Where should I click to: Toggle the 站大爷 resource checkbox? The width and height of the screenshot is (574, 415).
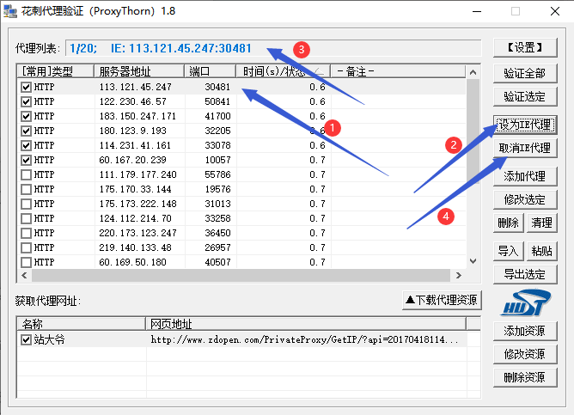pyautogui.click(x=26, y=339)
